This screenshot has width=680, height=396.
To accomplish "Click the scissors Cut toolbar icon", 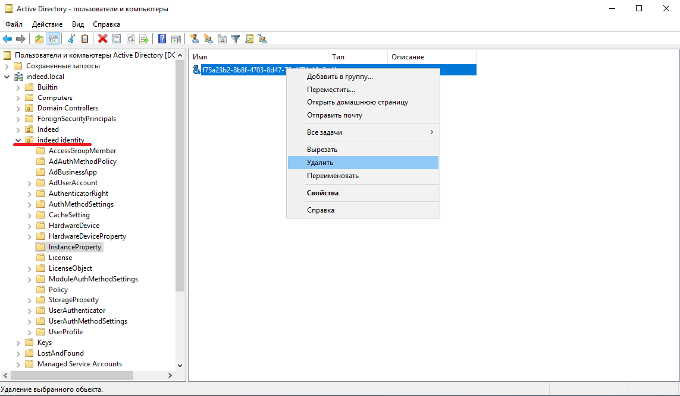I will pyautogui.click(x=71, y=39).
